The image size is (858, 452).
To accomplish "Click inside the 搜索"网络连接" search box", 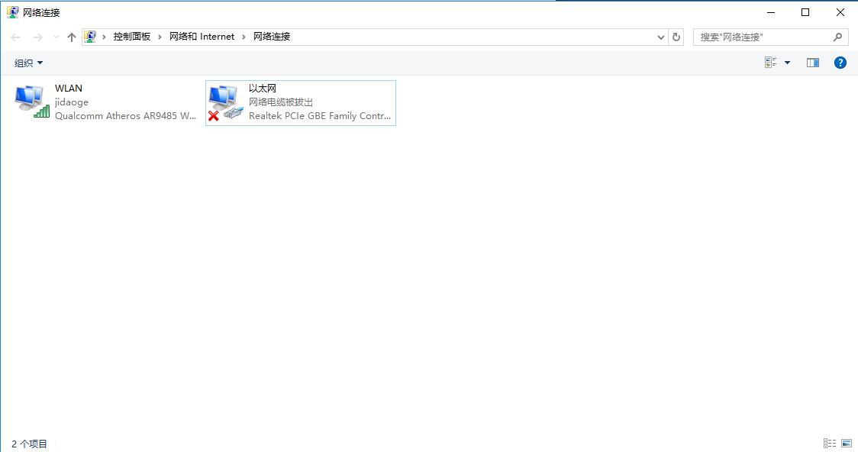I will 763,36.
